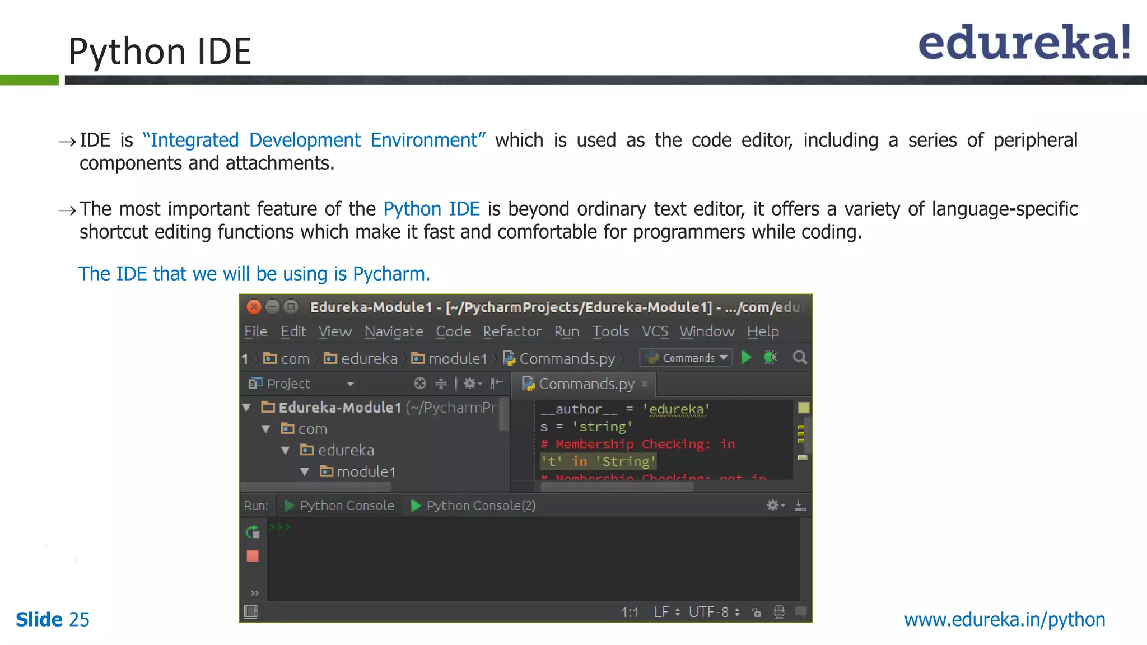
Task: Open the Commands run configuration dropdown
Action: click(687, 358)
